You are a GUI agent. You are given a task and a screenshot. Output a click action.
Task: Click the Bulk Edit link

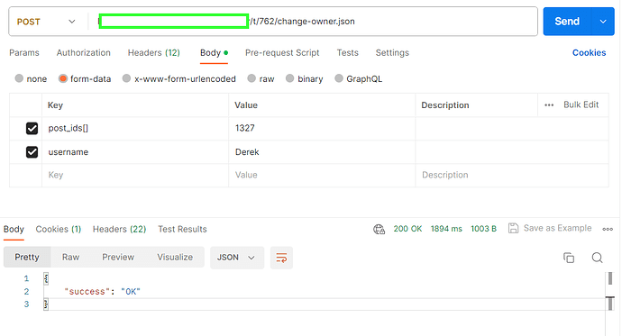tap(581, 104)
